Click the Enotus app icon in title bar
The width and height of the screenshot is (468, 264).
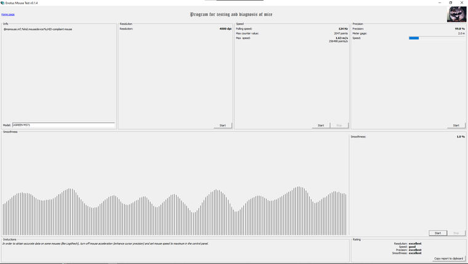tap(2, 2)
